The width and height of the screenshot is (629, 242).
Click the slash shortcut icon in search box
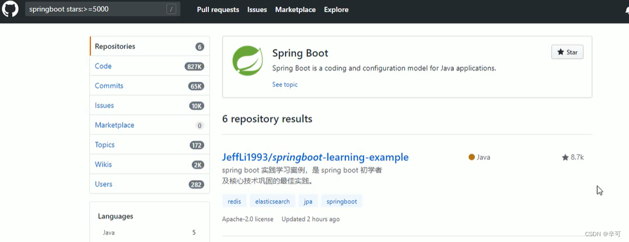coord(171,9)
